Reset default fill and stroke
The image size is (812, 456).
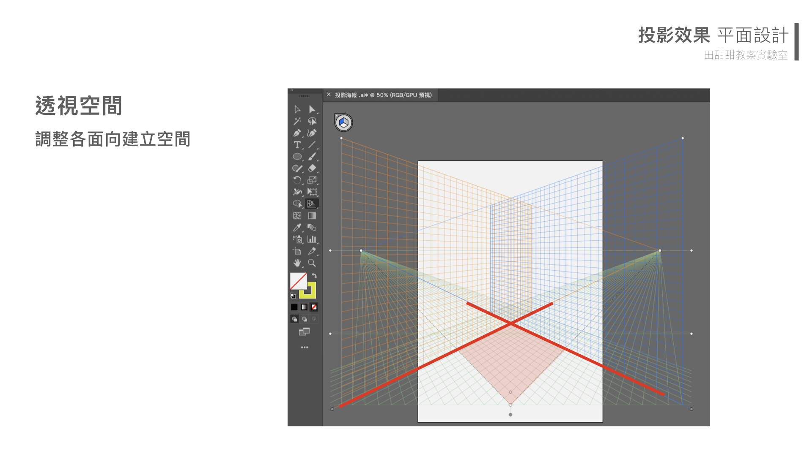(x=293, y=296)
